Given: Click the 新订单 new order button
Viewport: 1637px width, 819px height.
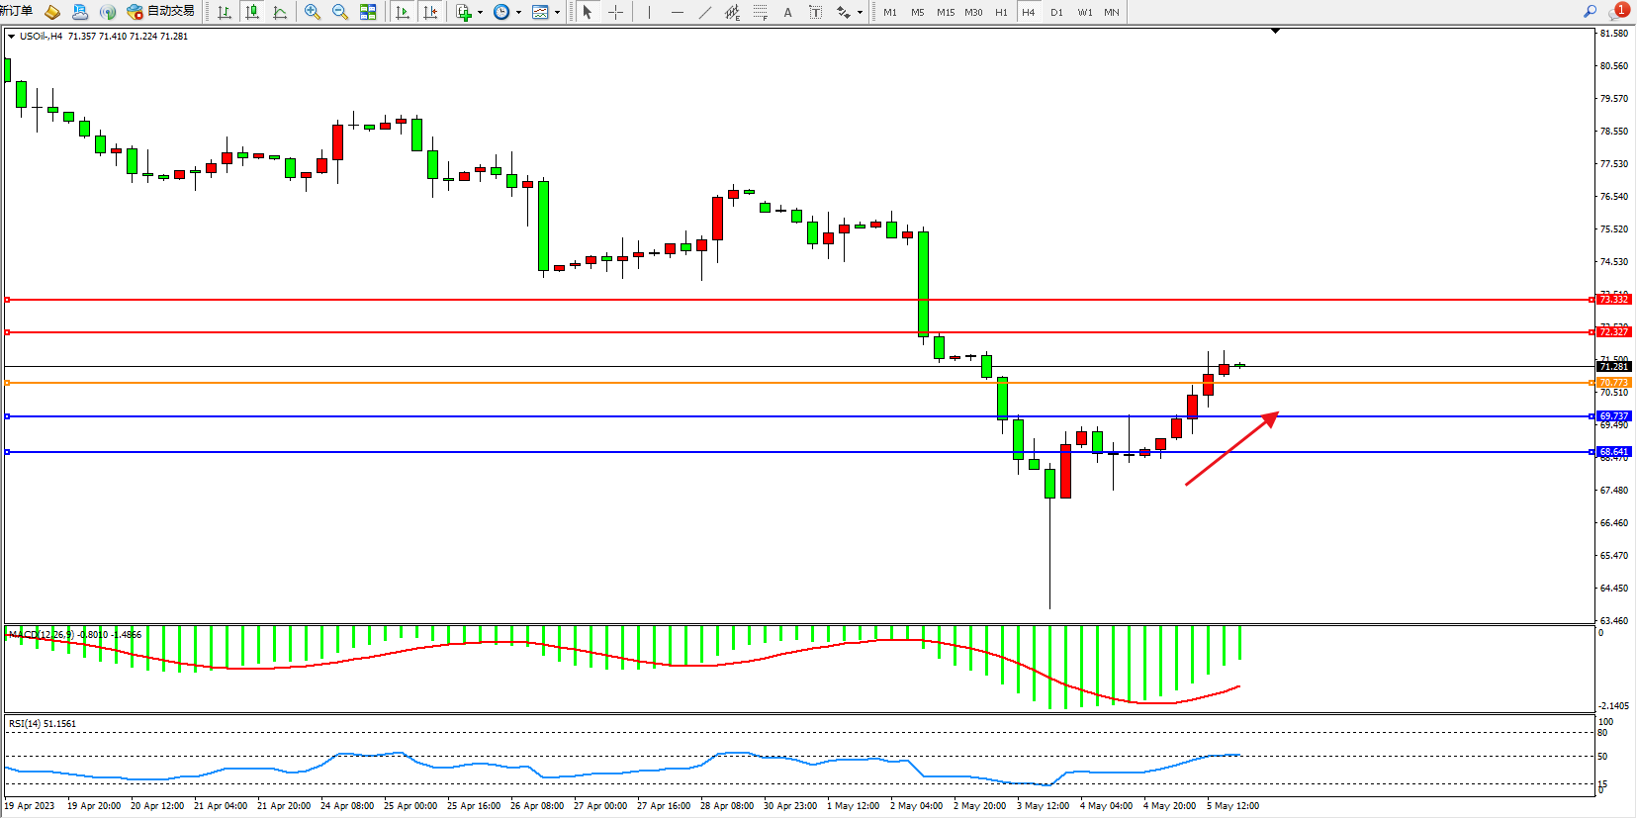Looking at the screenshot, I should coord(17,11).
